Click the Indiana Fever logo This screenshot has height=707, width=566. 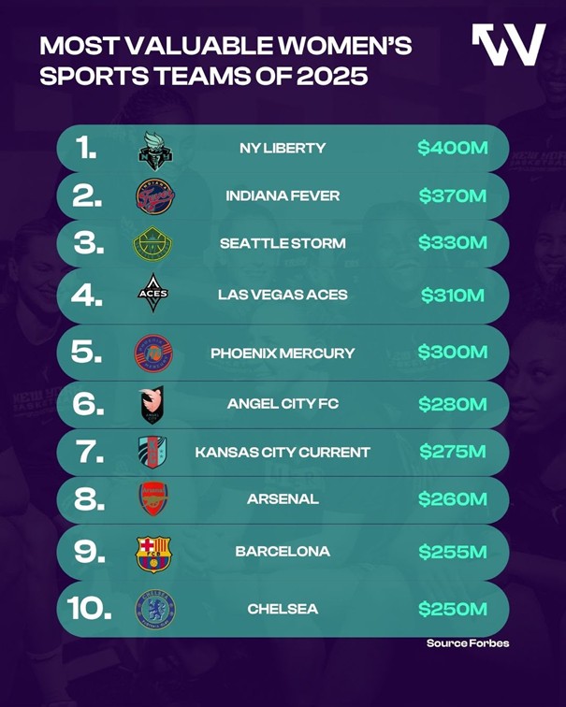click(x=154, y=196)
